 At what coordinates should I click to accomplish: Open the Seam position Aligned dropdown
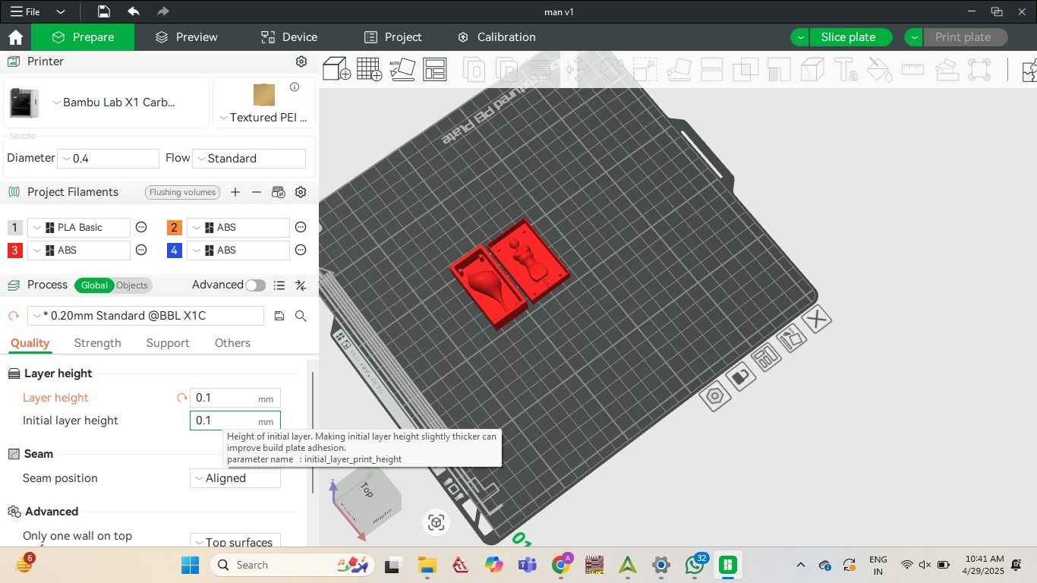pos(235,478)
